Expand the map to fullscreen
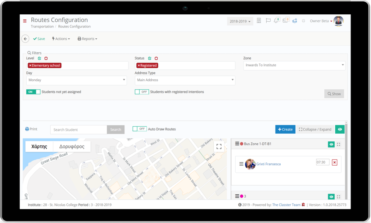371x223 pixels. tap(219, 146)
